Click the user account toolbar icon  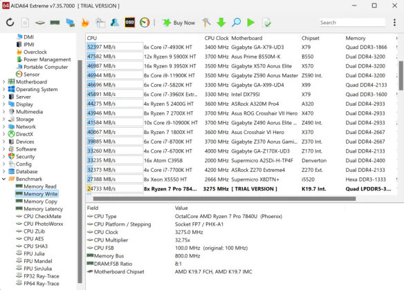coord(115,23)
